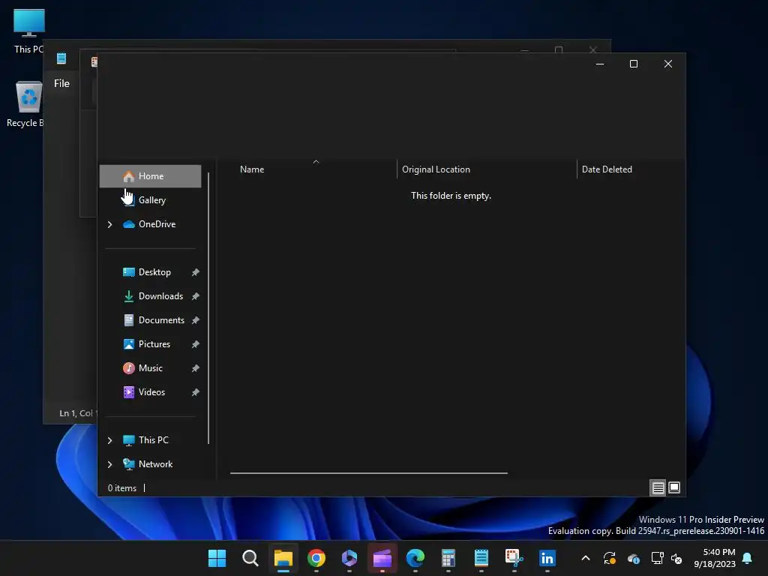Click the pin icon beside Documents
Screen dimensions: 768x576
coord(196,320)
